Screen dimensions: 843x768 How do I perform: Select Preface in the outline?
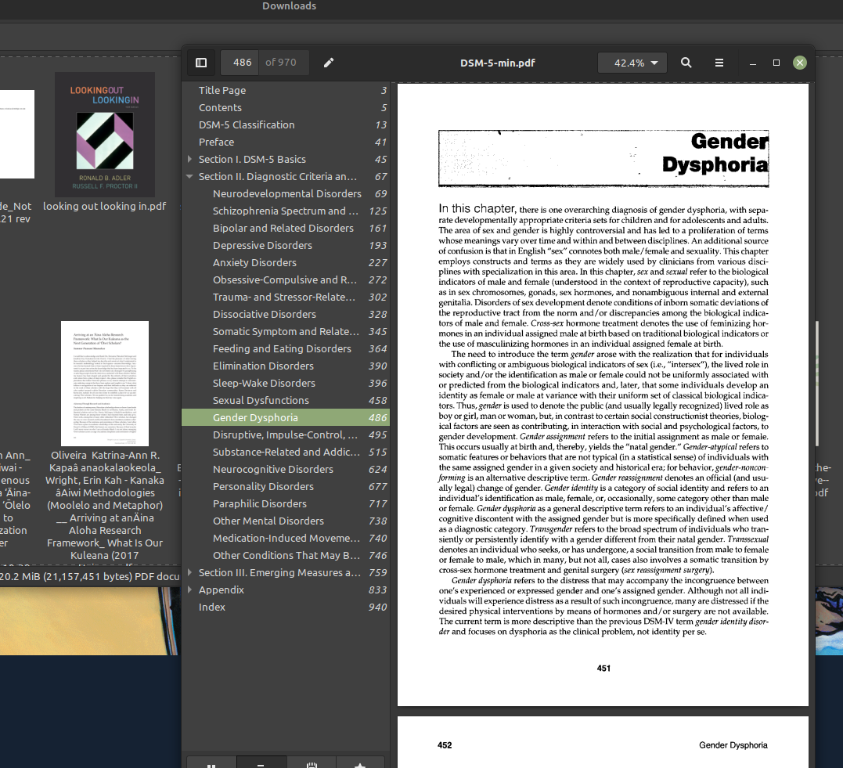(286, 142)
